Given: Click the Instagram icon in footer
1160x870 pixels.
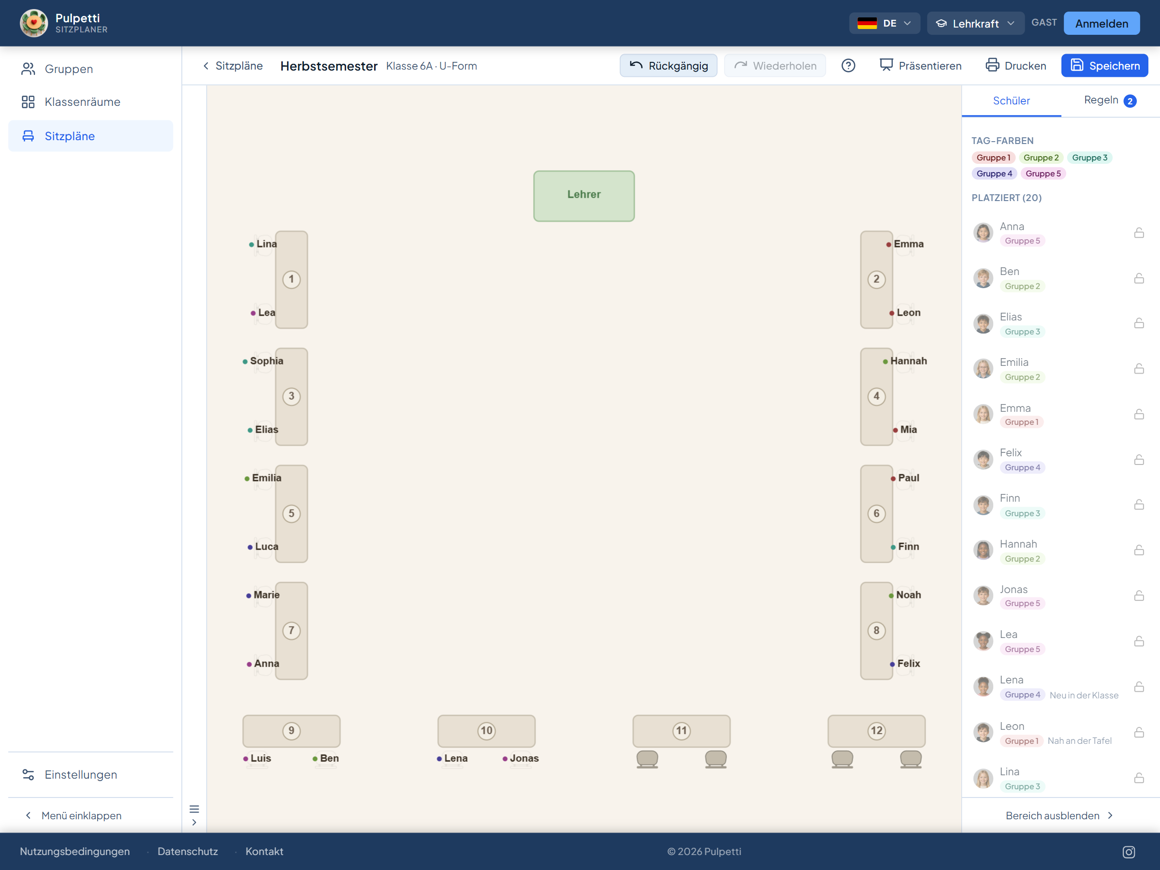Looking at the screenshot, I should point(1129,852).
